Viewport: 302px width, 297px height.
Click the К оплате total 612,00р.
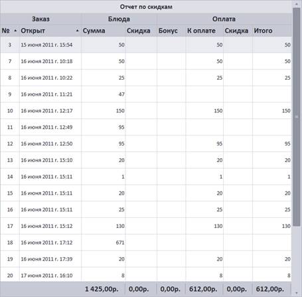point(203,289)
